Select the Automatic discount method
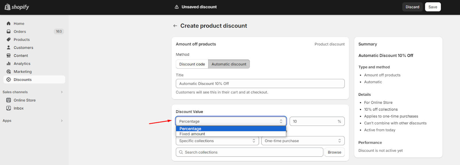460x165 pixels. (229, 64)
